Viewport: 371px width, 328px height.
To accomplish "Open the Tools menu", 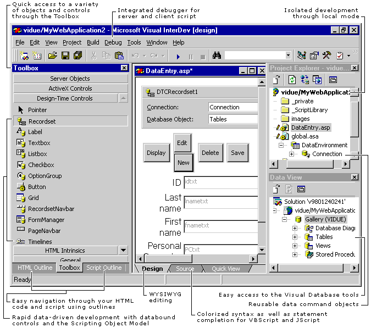I will pyautogui.click(x=134, y=42).
